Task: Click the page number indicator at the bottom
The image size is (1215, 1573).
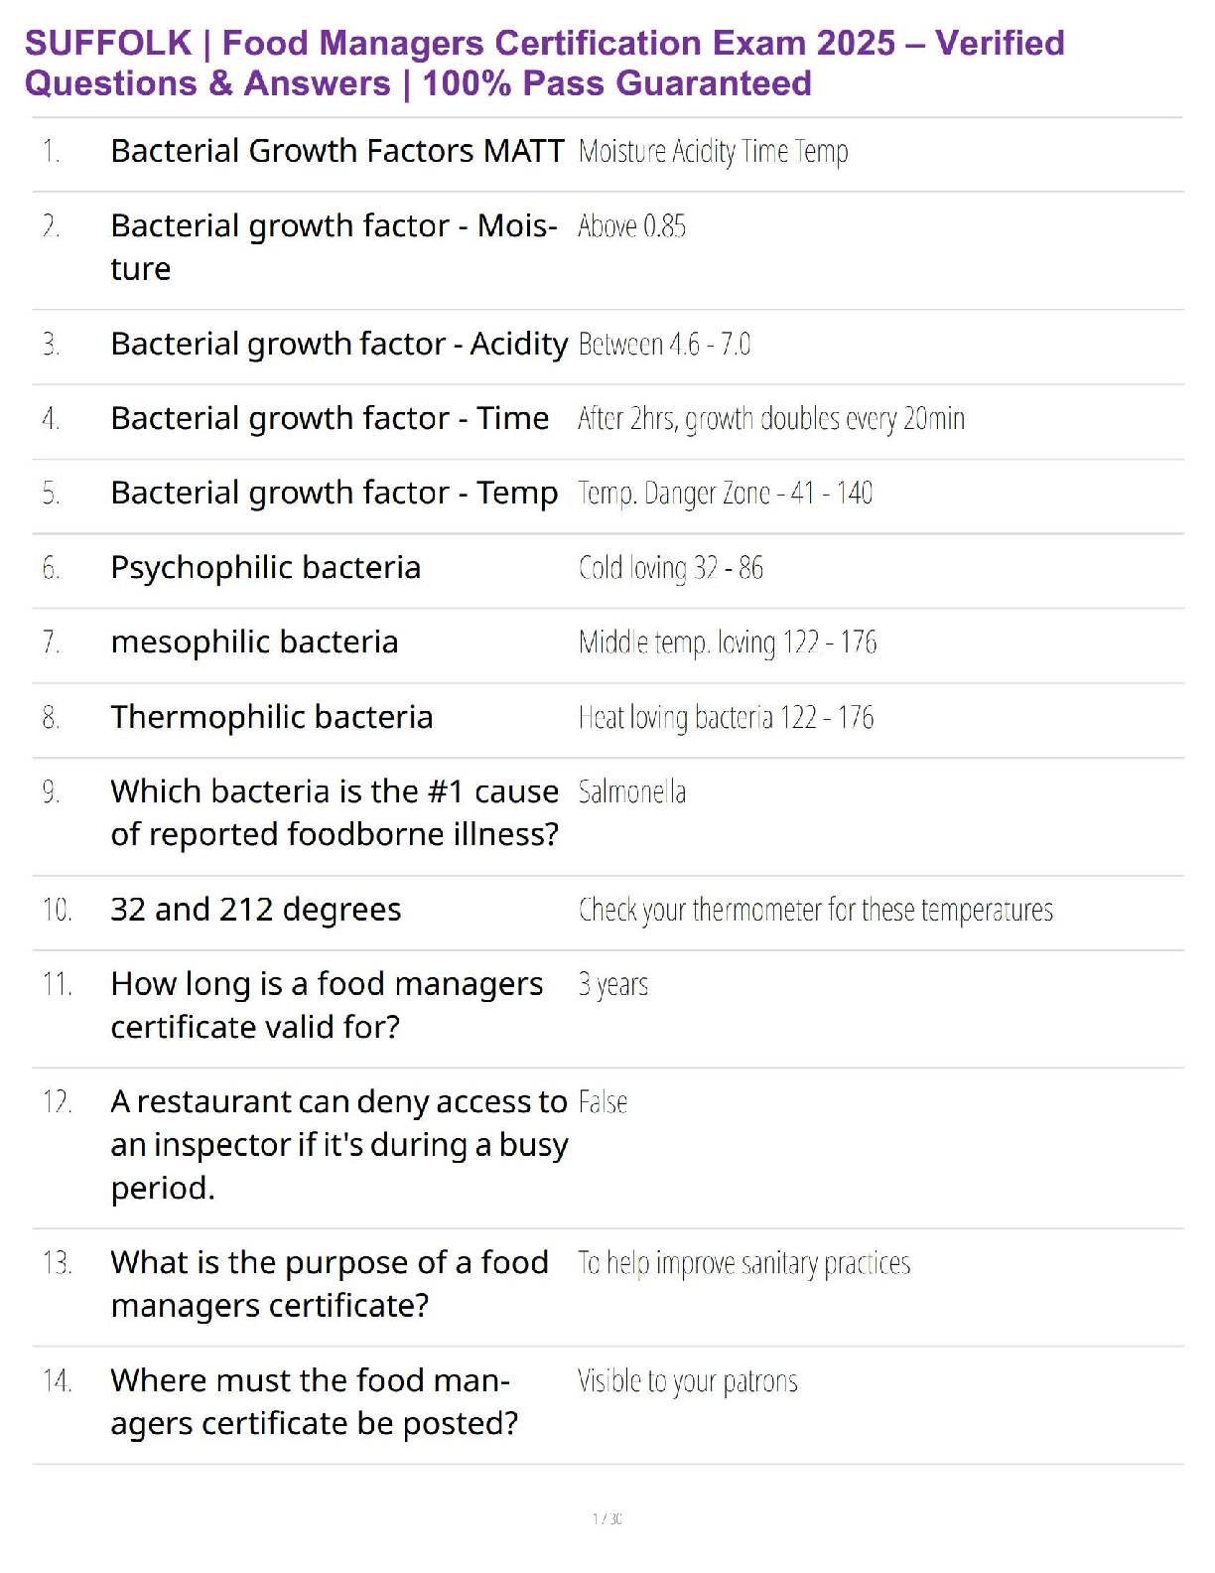Action: (607, 1518)
